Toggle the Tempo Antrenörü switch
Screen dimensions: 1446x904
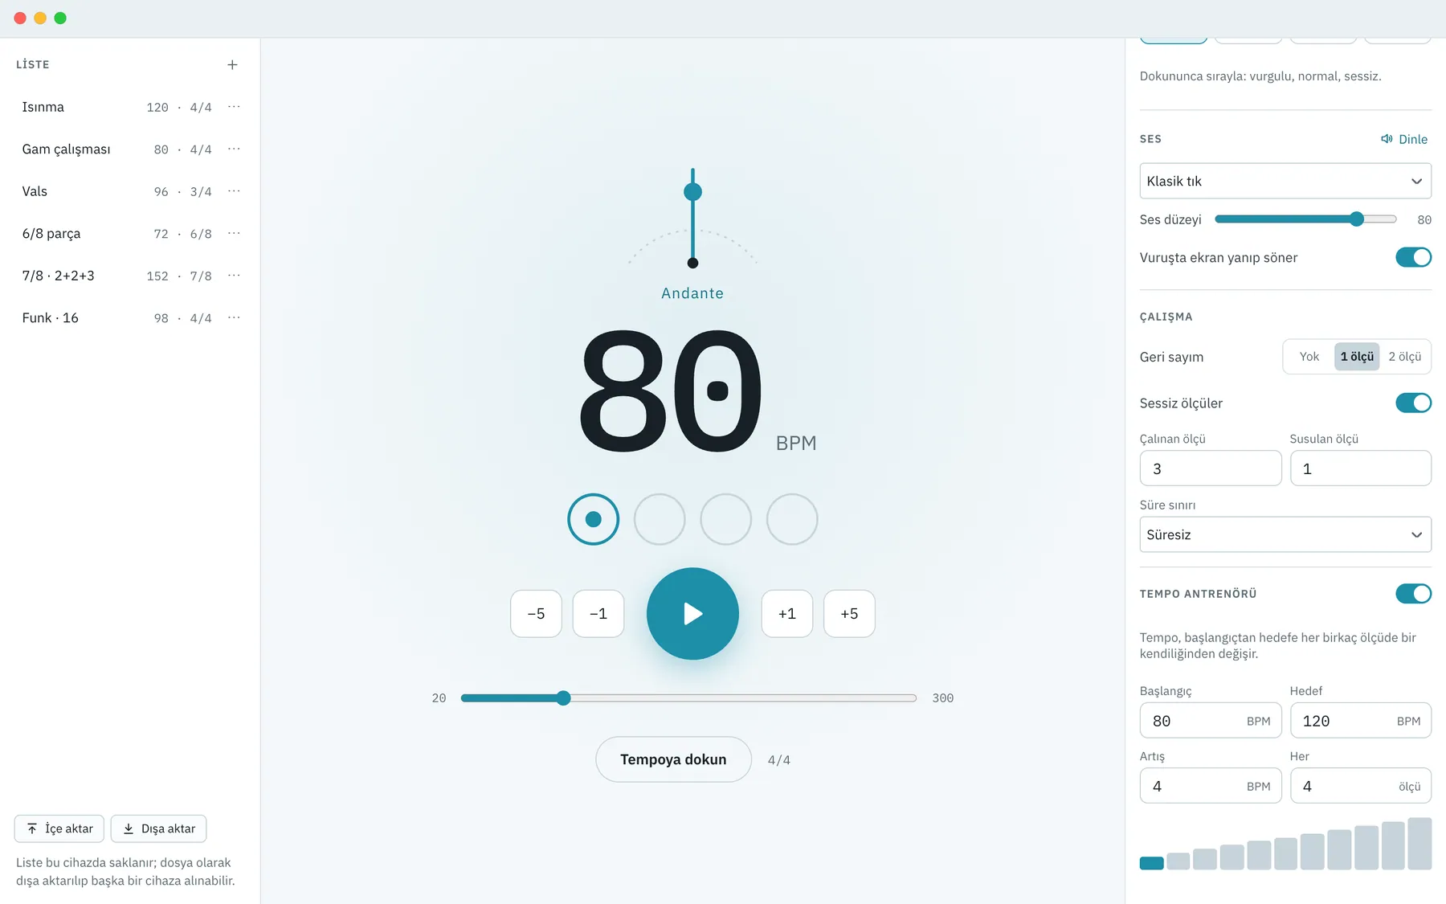pyautogui.click(x=1413, y=594)
